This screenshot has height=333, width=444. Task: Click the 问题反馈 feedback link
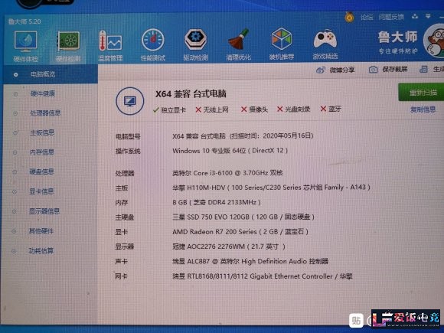click(x=391, y=17)
